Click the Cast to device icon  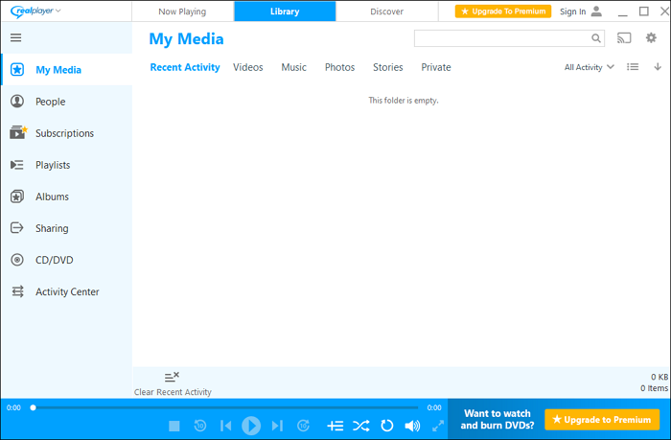[x=625, y=38]
